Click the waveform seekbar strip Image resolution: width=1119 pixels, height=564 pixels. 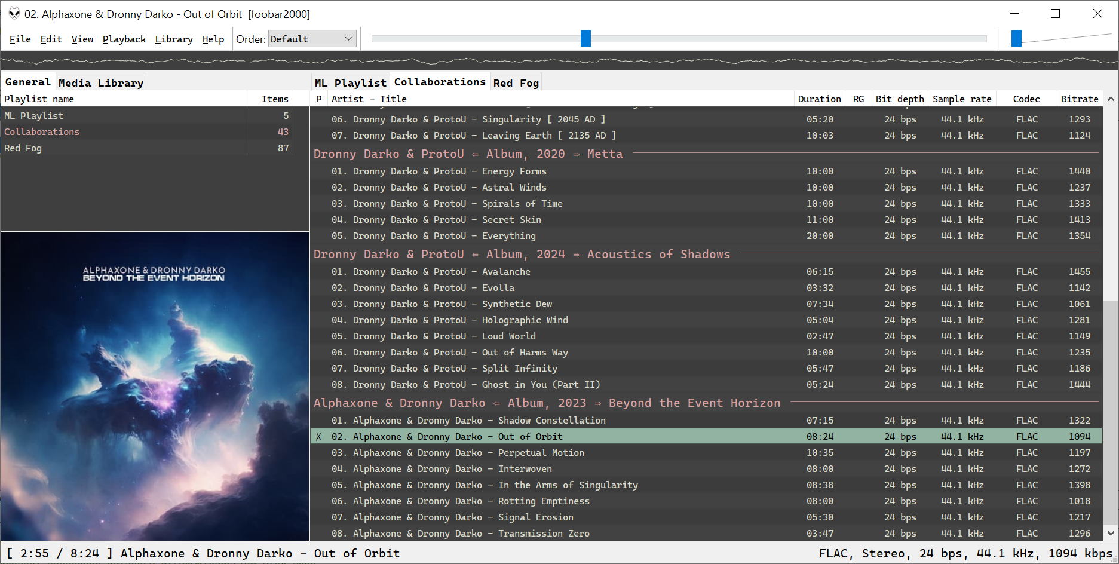[x=559, y=60]
